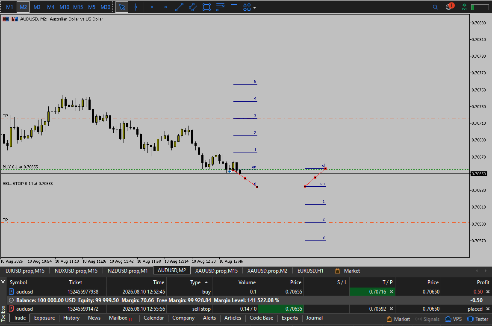Open Market link in toolbox footer
492x326 pixels.
pyautogui.click(x=398, y=319)
